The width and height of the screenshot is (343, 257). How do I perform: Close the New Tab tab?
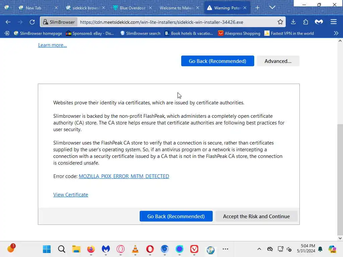click(56, 8)
